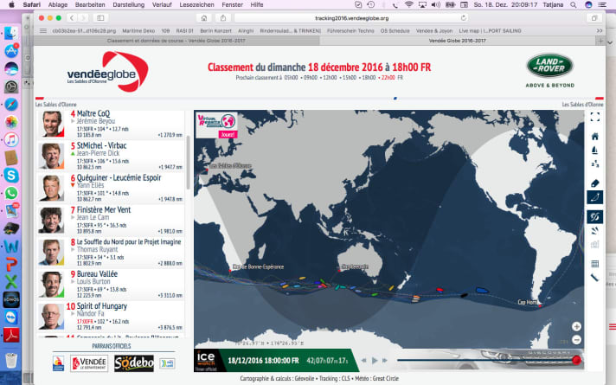Select Finistère Mer Vent entry

(x=111, y=221)
